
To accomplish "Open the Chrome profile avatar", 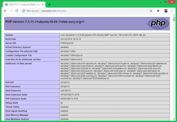I will (166, 11).
